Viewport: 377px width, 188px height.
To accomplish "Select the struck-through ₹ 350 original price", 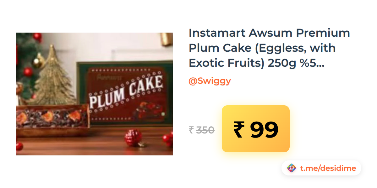I will 201,130.
